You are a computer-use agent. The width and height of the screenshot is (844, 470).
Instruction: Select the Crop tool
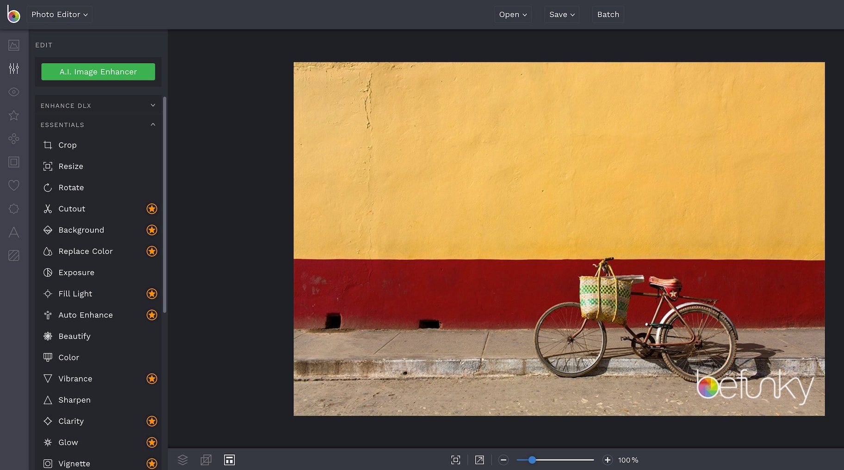(68, 145)
